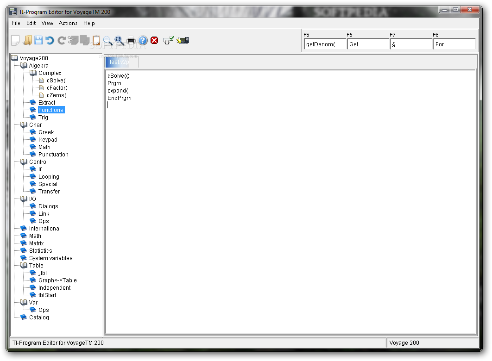This screenshot has width=492, height=361.
Task: Copy selection with the duplicate pages icon
Action: pyautogui.click(x=84, y=40)
